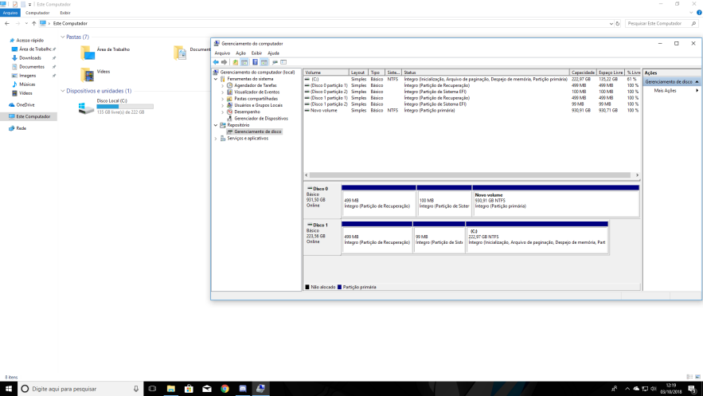The height and width of the screenshot is (396, 703).
Task: Go up one folder in Explorer
Action: pos(34,23)
